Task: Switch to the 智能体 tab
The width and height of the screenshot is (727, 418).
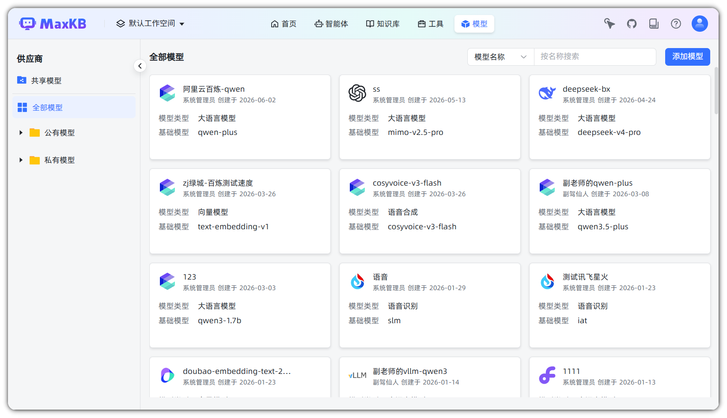Action: [x=331, y=24]
